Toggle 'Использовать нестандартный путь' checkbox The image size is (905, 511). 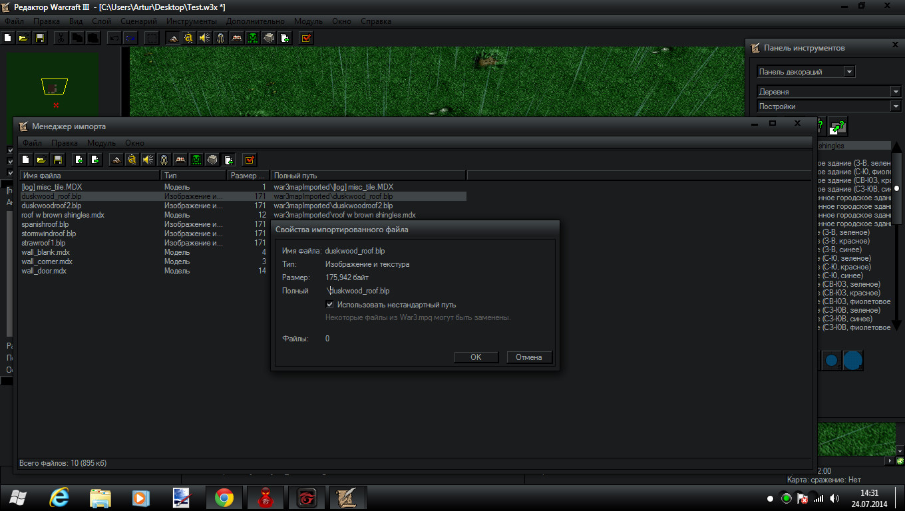329,305
